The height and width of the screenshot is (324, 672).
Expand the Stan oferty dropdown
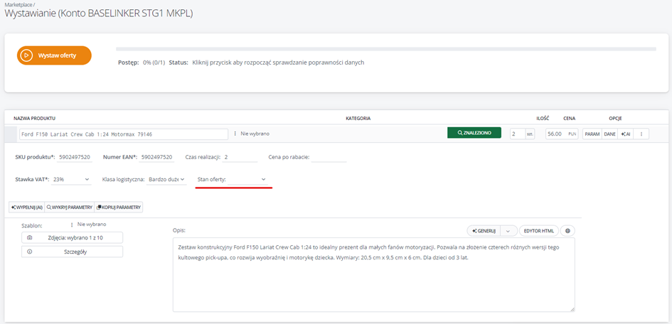[x=233, y=180]
